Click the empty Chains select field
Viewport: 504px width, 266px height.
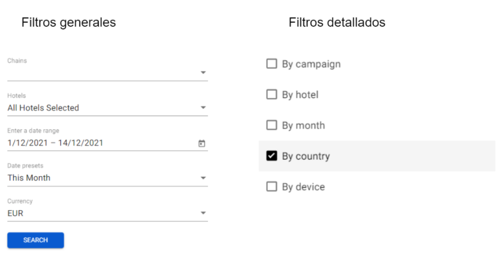click(x=100, y=73)
